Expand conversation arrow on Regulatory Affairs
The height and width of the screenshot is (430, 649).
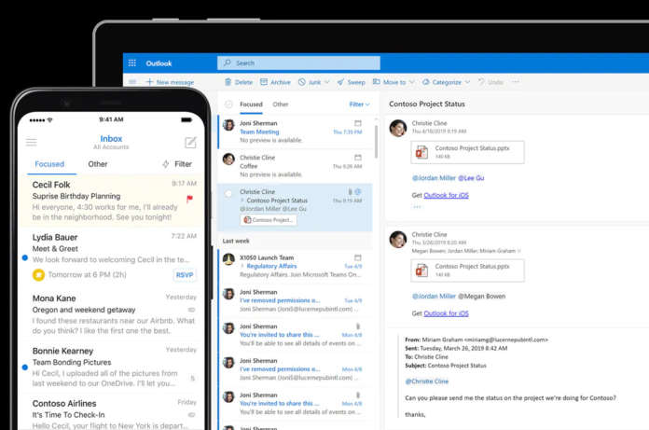pyautogui.click(x=242, y=266)
